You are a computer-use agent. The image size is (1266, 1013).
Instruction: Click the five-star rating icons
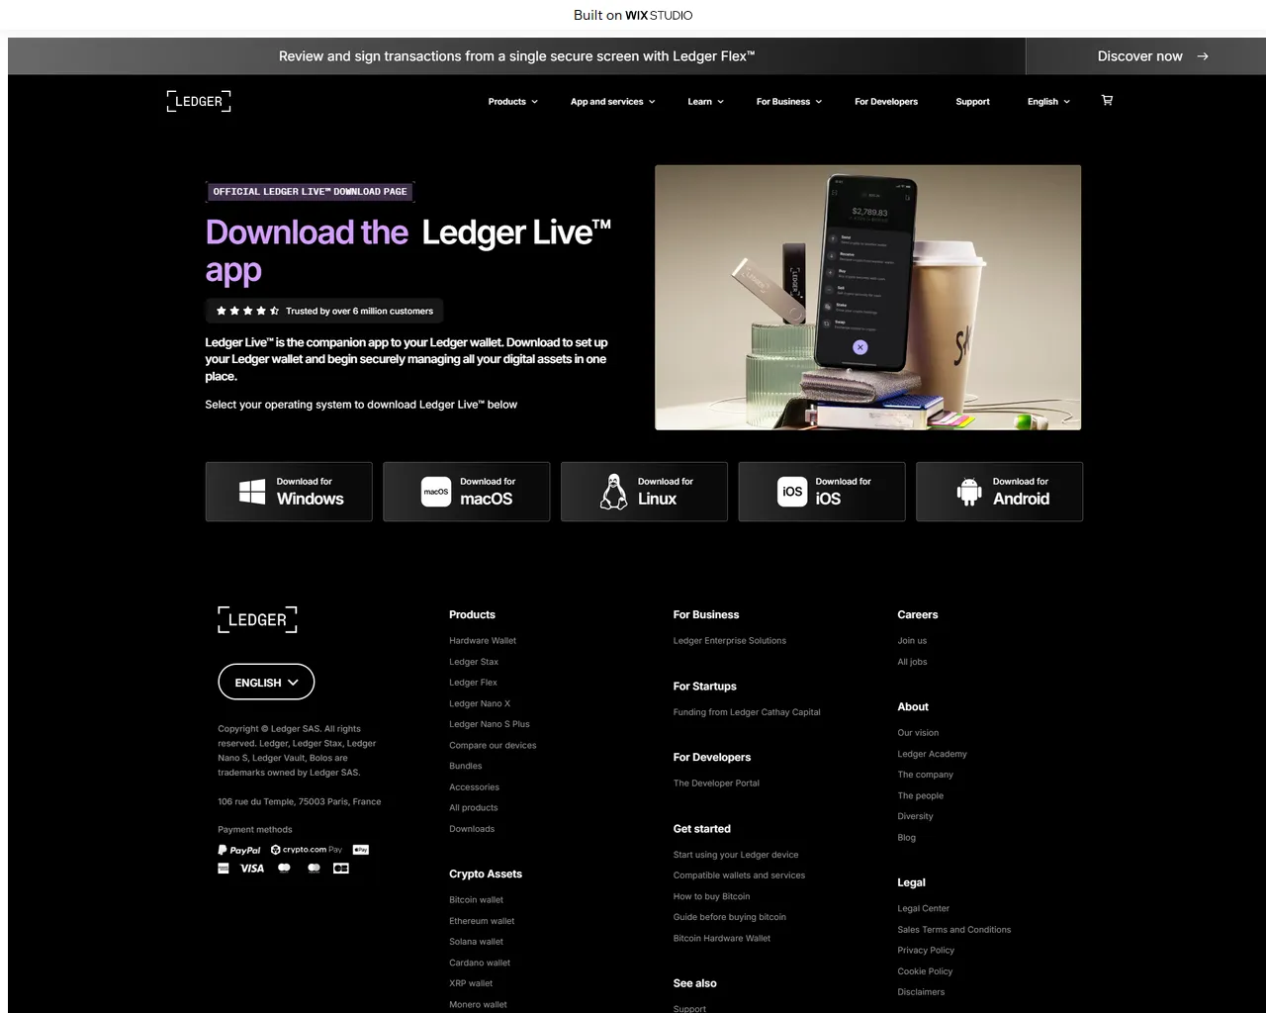pyautogui.click(x=247, y=311)
